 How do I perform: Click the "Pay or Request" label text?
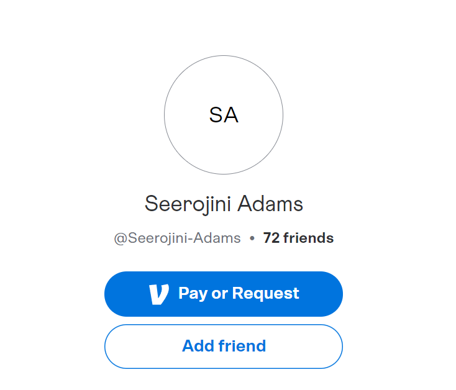[x=239, y=293]
